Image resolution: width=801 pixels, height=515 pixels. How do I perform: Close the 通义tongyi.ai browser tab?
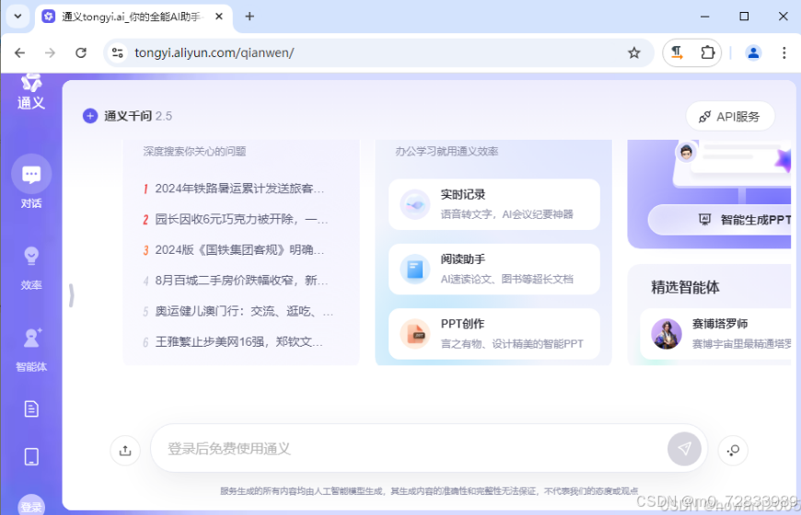(x=218, y=17)
